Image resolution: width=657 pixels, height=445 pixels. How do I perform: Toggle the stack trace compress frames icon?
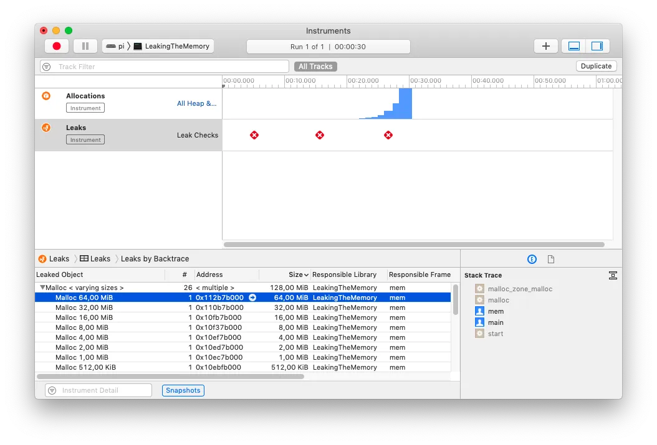[x=613, y=275]
